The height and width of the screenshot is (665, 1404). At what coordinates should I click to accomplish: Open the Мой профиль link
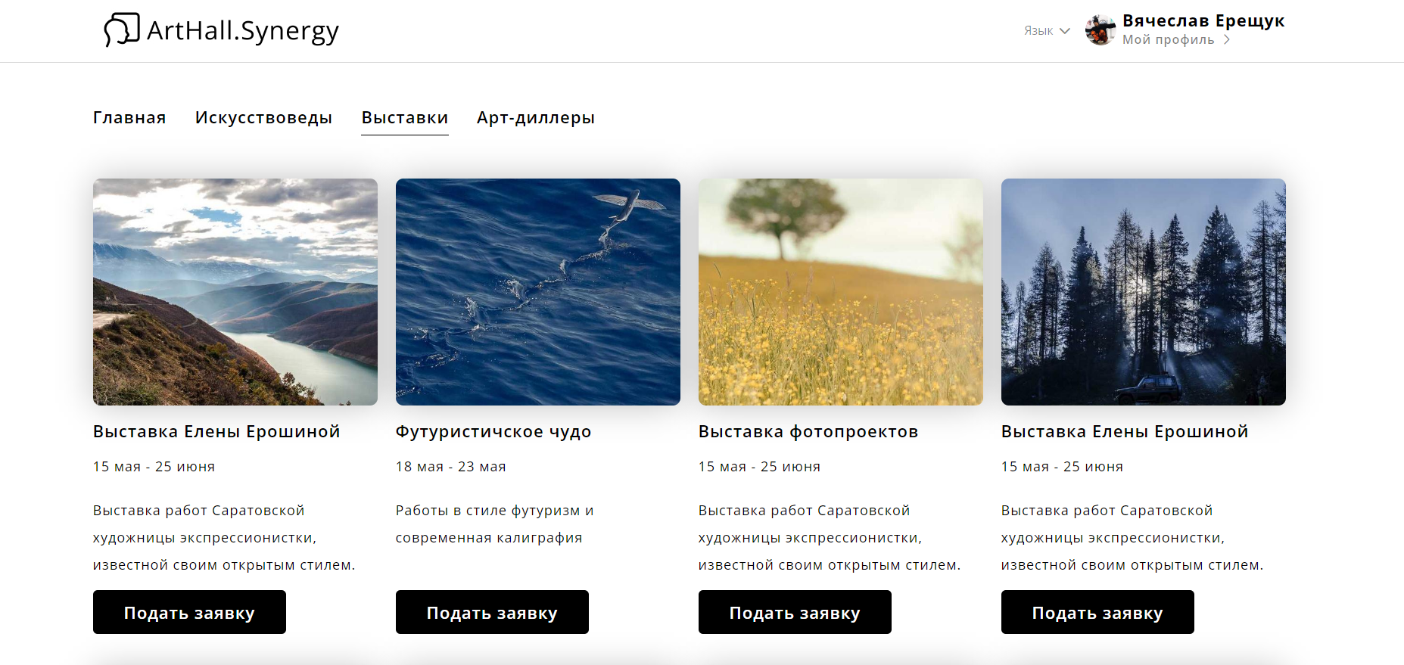1168,40
